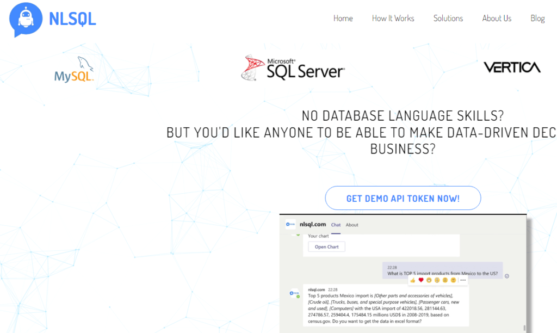Click the NLSQL brand name text
This screenshot has height=333, width=557.
click(x=72, y=19)
